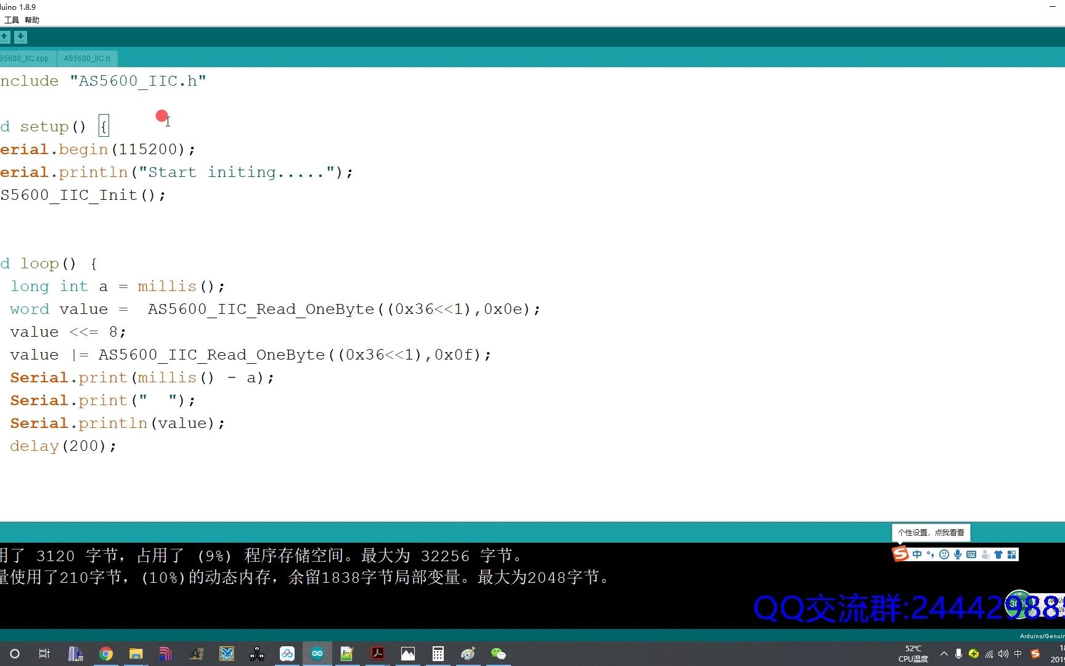Click the line Serial.begin(115200);
This screenshot has width=1065, height=666.
point(98,149)
